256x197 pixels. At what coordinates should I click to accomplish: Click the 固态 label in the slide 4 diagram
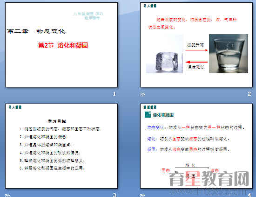click(166, 170)
